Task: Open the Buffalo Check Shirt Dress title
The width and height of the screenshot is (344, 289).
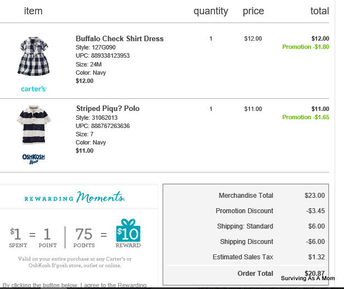Action: pyautogui.click(x=120, y=38)
